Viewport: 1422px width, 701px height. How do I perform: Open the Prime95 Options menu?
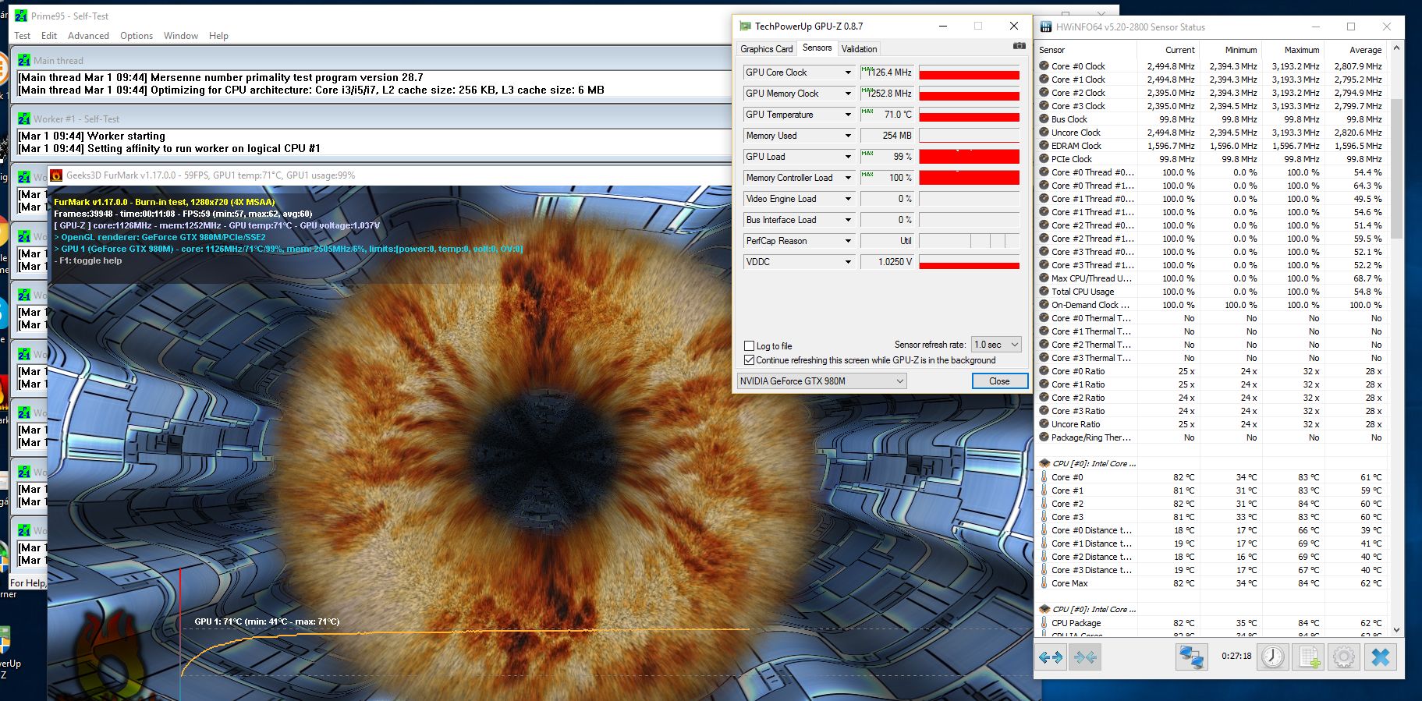[137, 36]
